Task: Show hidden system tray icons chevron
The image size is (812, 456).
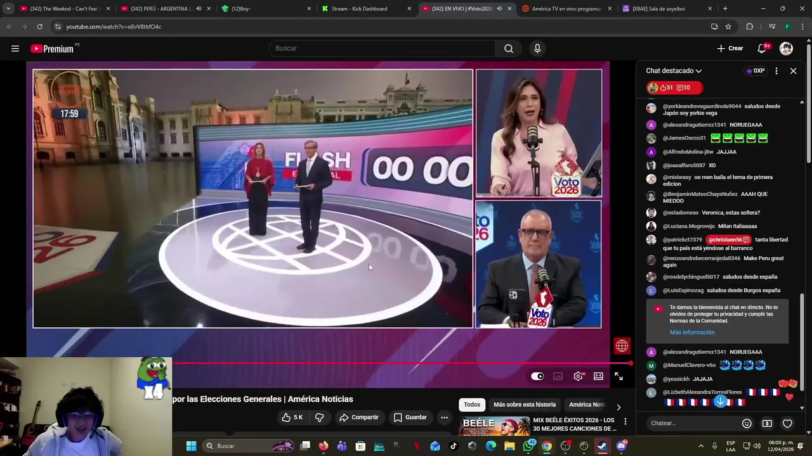Action: point(701,446)
